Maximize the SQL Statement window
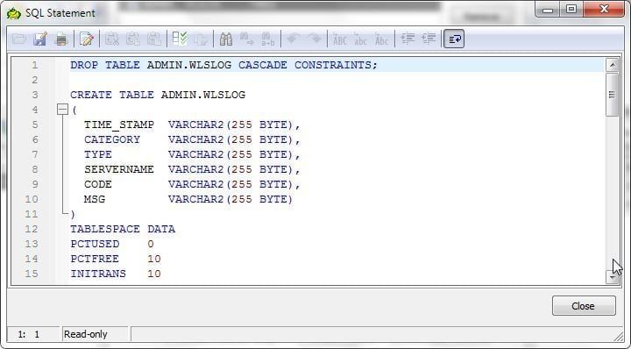631x349 pixels. tap(571, 9)
